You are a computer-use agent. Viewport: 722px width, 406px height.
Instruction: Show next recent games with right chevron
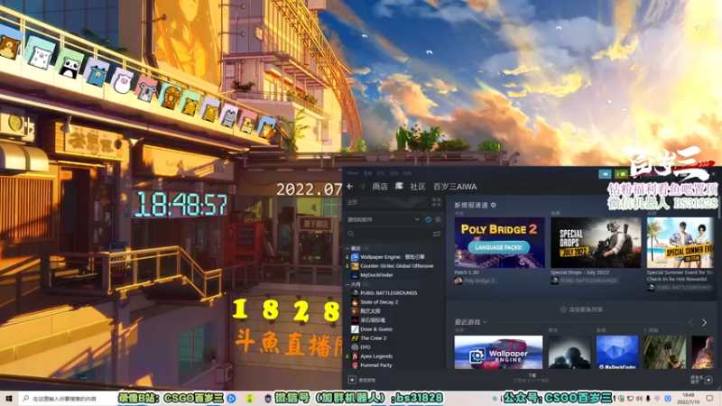(704, 323)
